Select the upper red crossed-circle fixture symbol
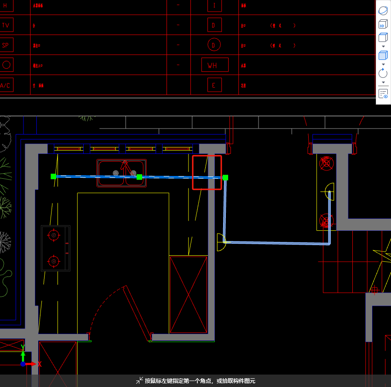 click(327, 163)
